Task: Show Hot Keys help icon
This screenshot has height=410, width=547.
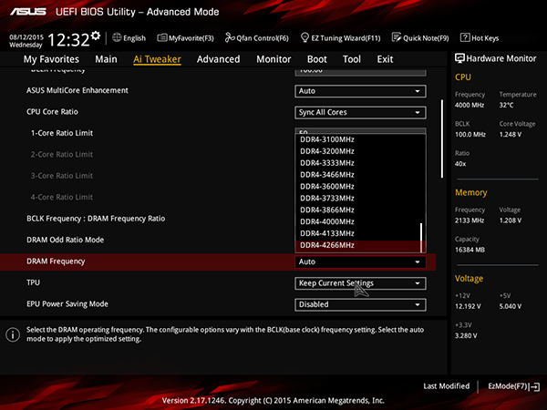Action: pos(465,37)
